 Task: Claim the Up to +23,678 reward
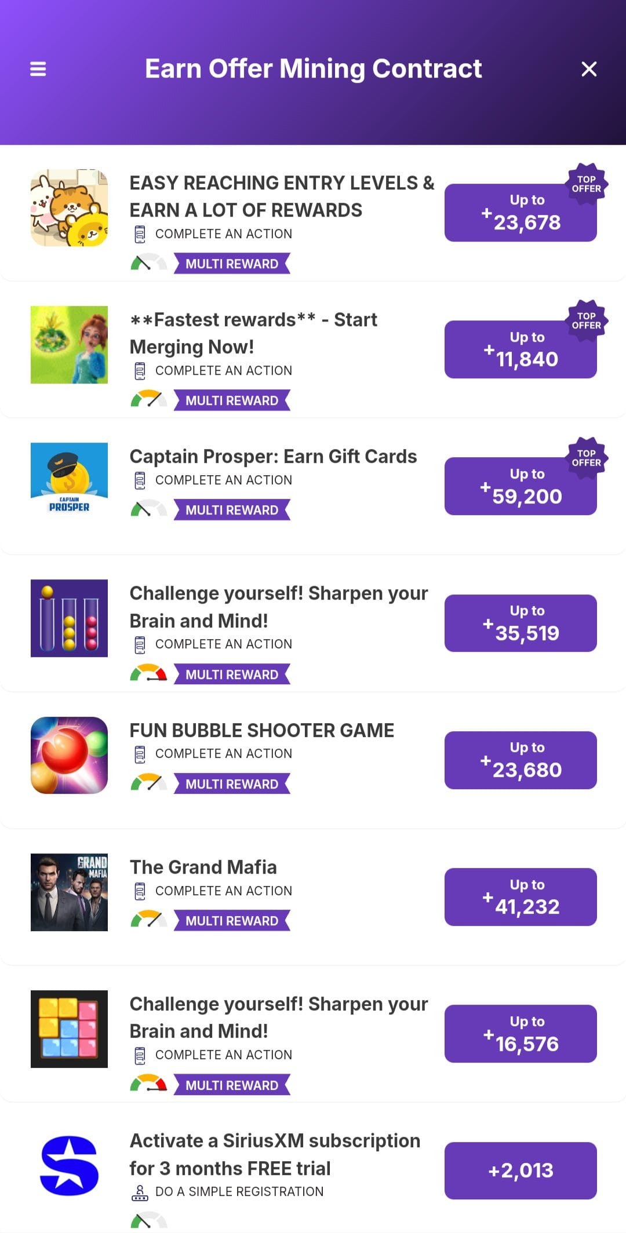521,213
